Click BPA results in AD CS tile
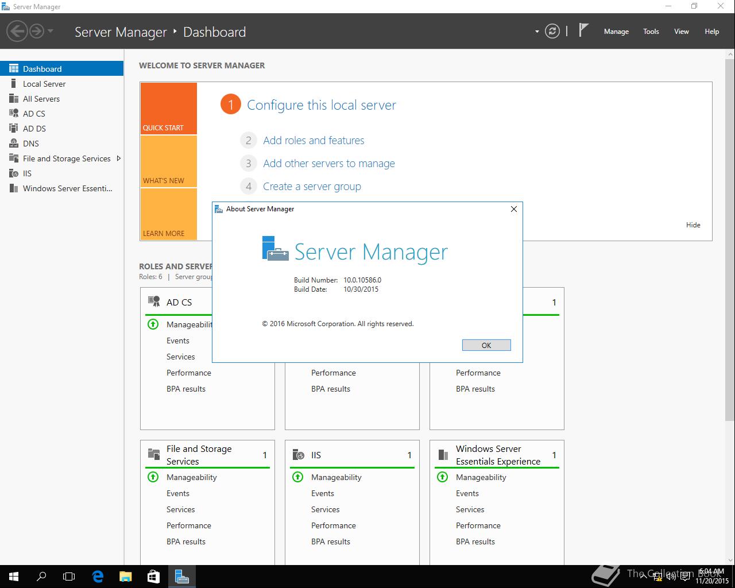Image resolution: width=735 pixels, height=588 pixels. pyautogui.click(x=186, y=389)
